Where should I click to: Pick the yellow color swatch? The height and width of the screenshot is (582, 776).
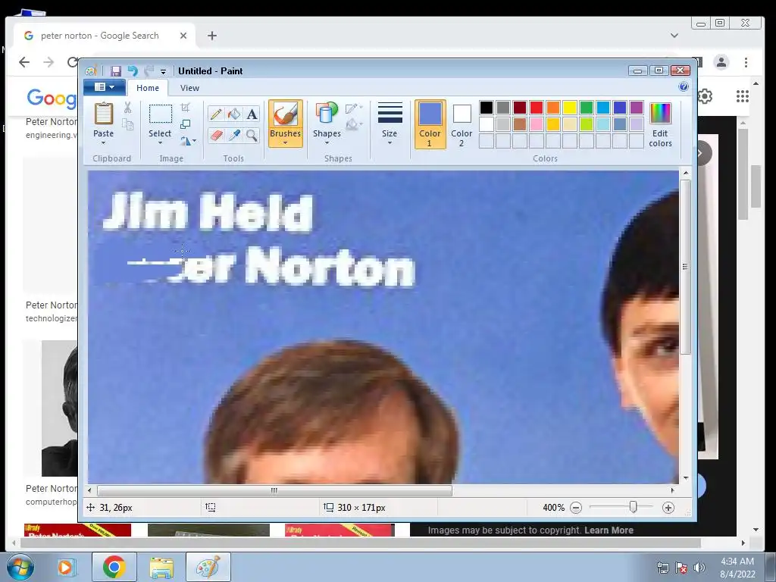tap(570, 108)
